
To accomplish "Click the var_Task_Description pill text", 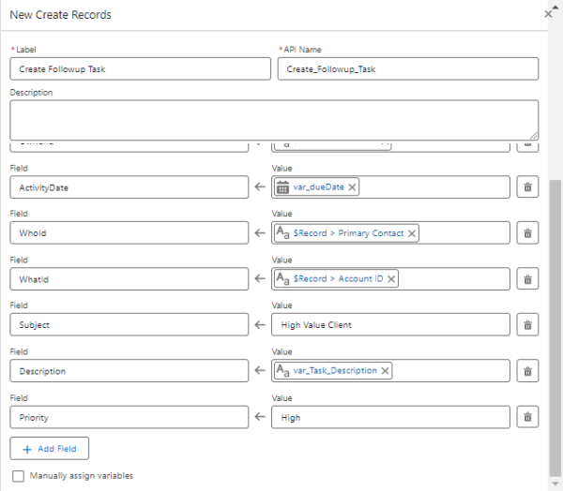I will 335,371.
